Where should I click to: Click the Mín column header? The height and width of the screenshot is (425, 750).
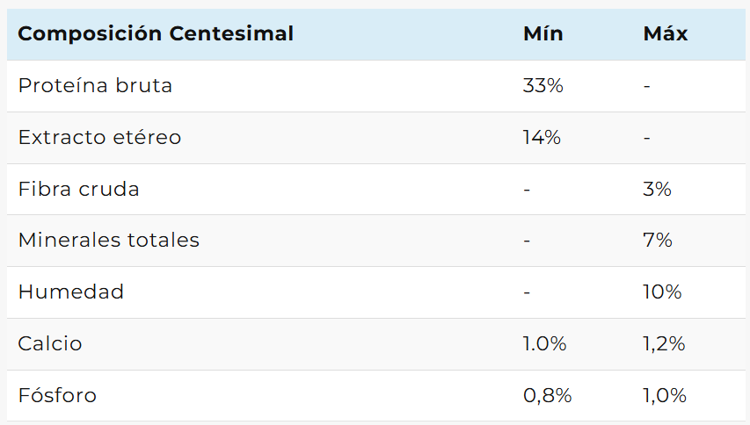[542, 34]
